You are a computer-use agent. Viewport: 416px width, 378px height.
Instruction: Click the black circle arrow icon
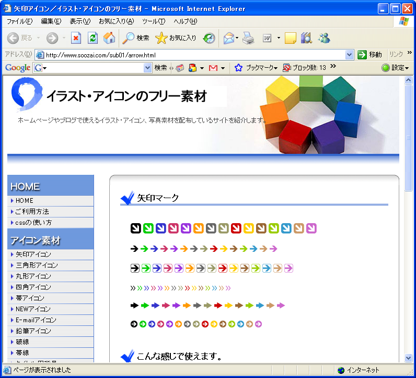134,324
